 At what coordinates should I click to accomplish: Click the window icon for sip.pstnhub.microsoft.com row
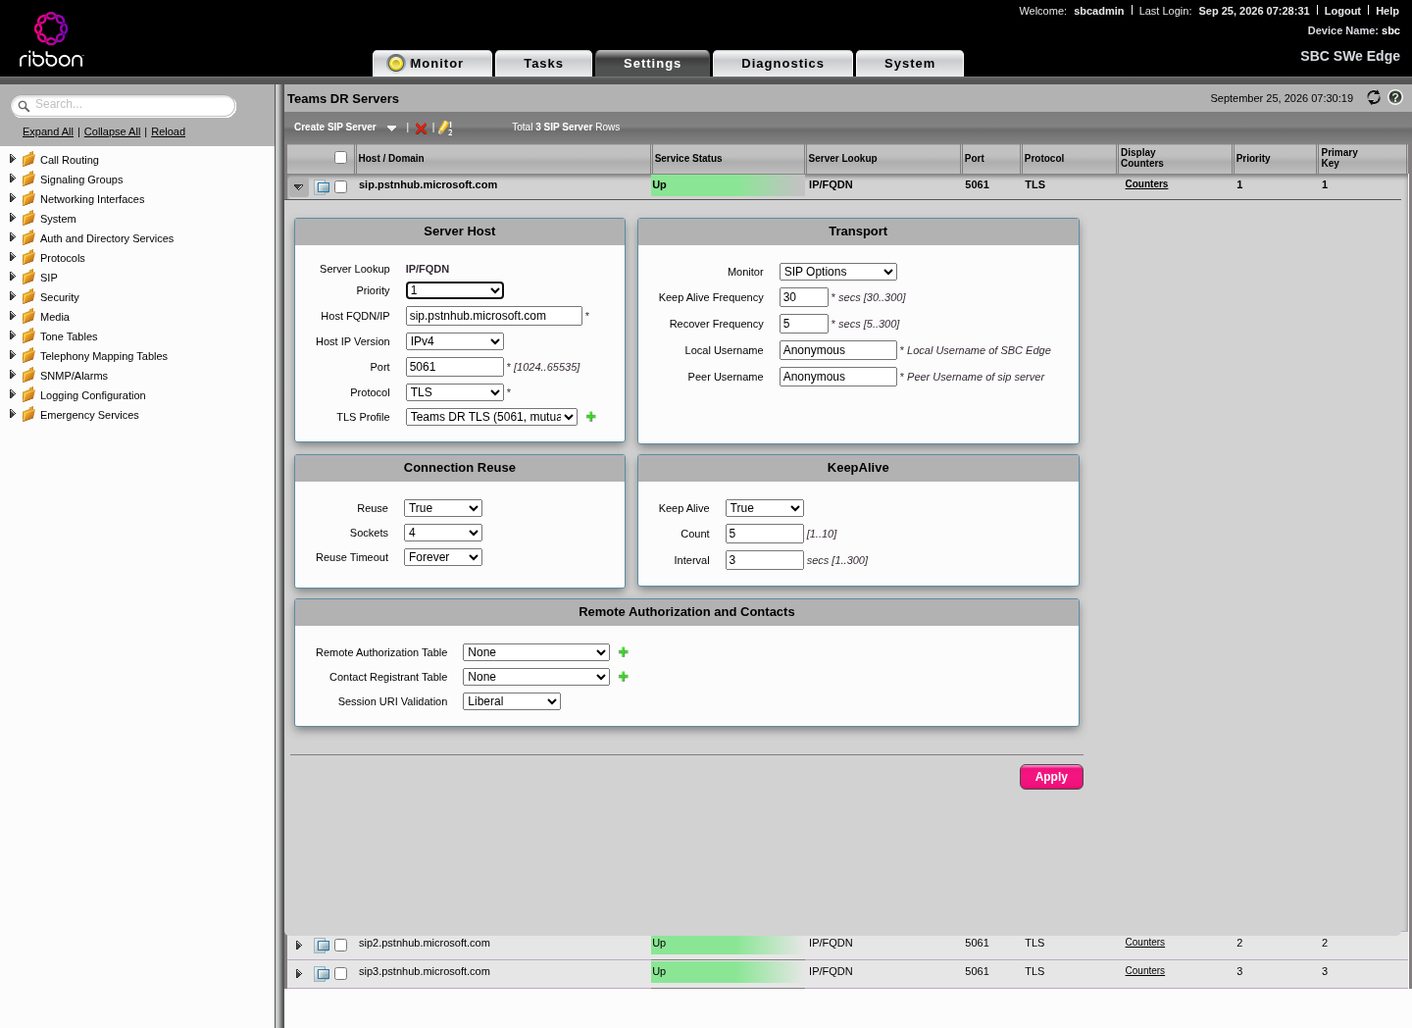click(322, 187)
